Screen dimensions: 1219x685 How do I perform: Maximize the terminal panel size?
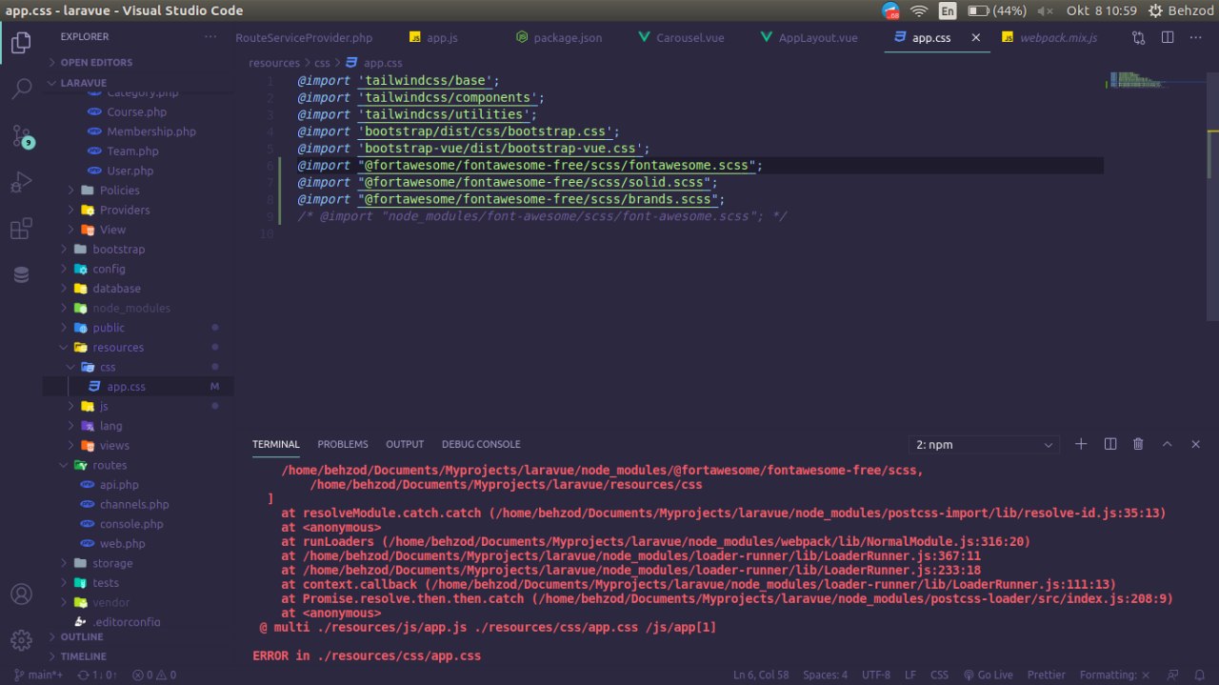pos(1168,444)
